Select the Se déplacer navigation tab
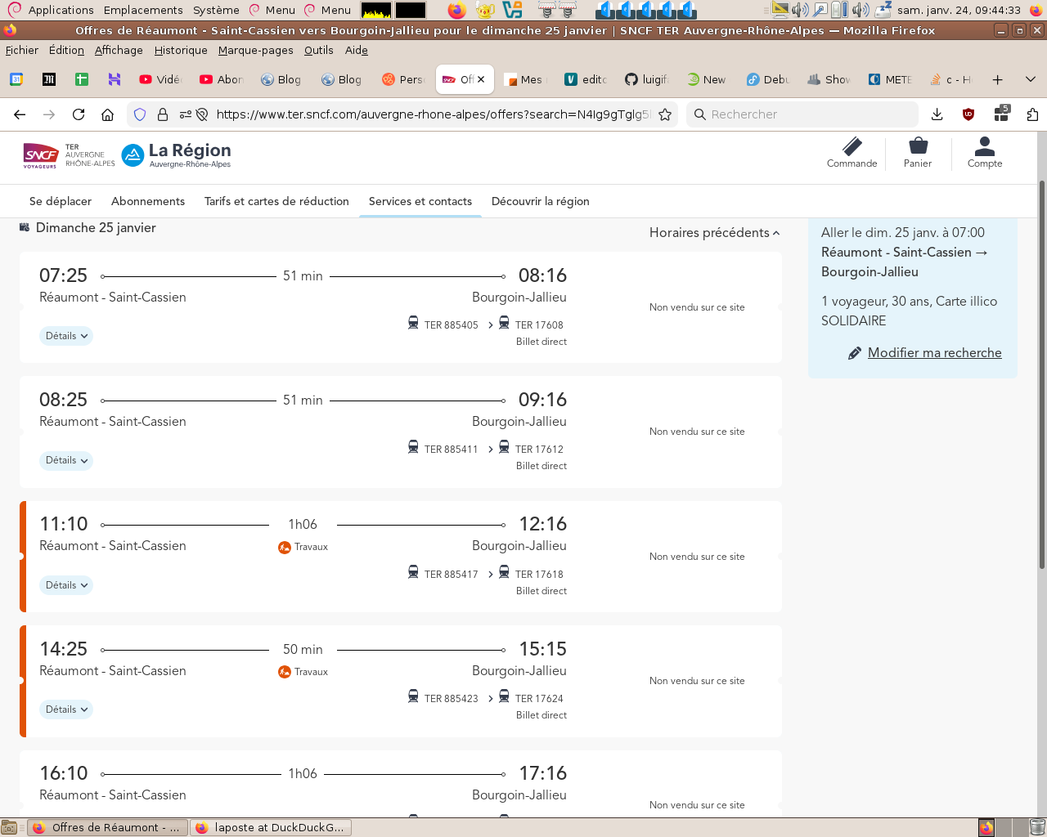This screenshot has height=837, width=1047. (x=61, y=201)
